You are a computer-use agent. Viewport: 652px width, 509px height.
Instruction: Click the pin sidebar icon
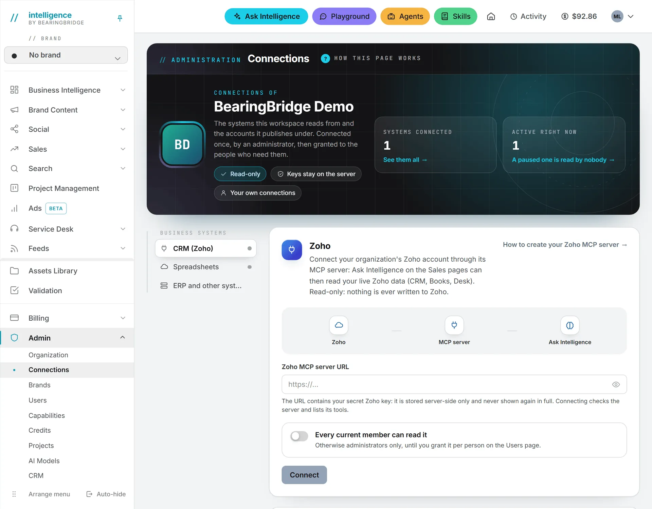point(120,18)
